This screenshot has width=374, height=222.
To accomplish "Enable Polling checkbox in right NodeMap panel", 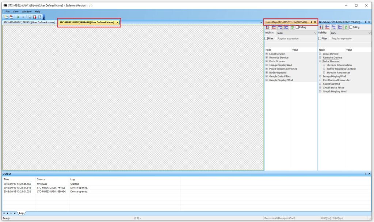I will (x=351, y=27).
